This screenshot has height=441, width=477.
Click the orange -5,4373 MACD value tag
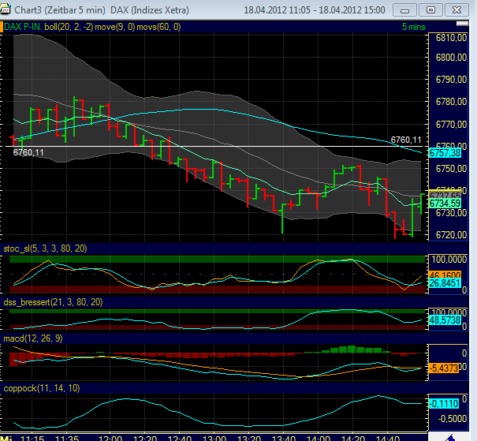coord(444,368)
